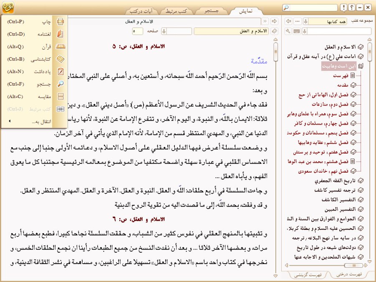Screen dimensions: 376x282
Task: Select فصل اول: الهاماتی از حج
Action: tap(323, 95)
